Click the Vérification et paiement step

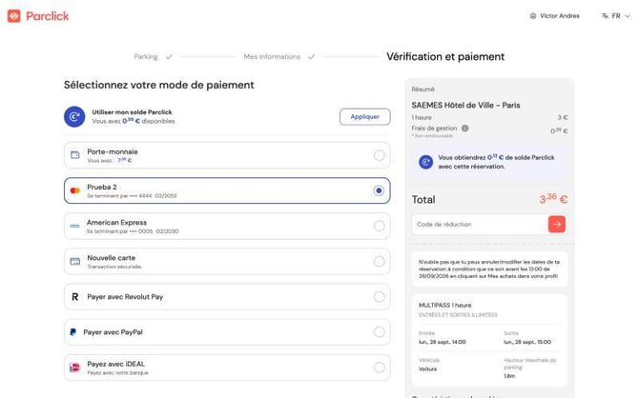(445, 56)
